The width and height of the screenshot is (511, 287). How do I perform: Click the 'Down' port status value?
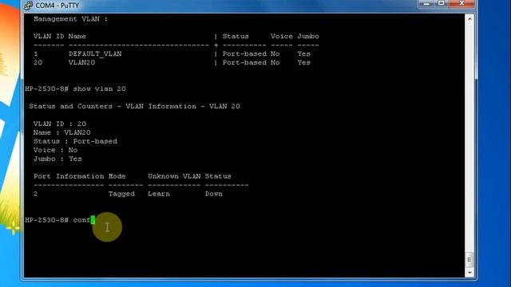214,194
